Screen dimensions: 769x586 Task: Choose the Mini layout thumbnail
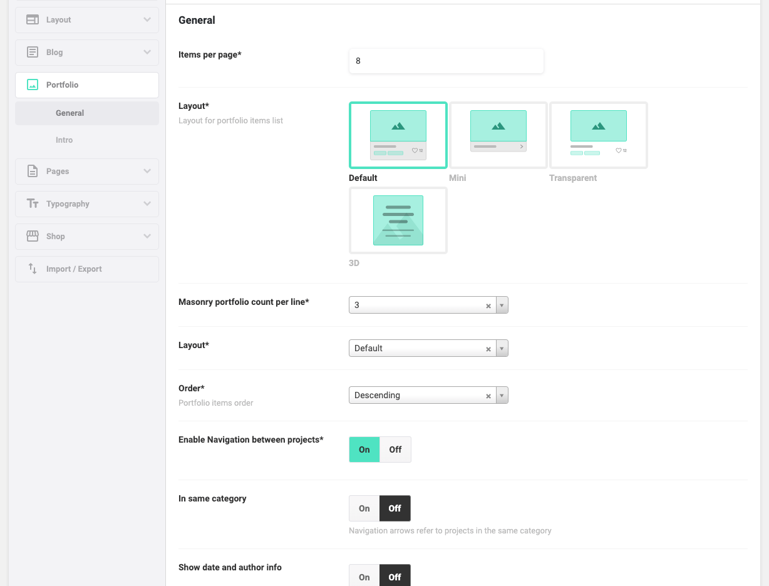498,135
